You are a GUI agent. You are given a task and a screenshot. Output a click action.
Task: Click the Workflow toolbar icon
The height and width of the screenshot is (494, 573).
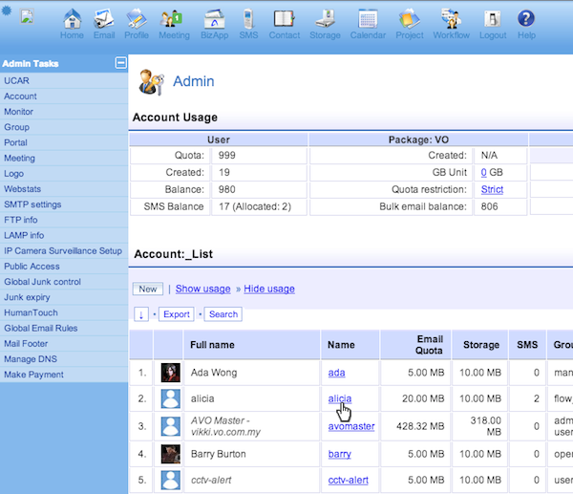(x=452, y=19)
